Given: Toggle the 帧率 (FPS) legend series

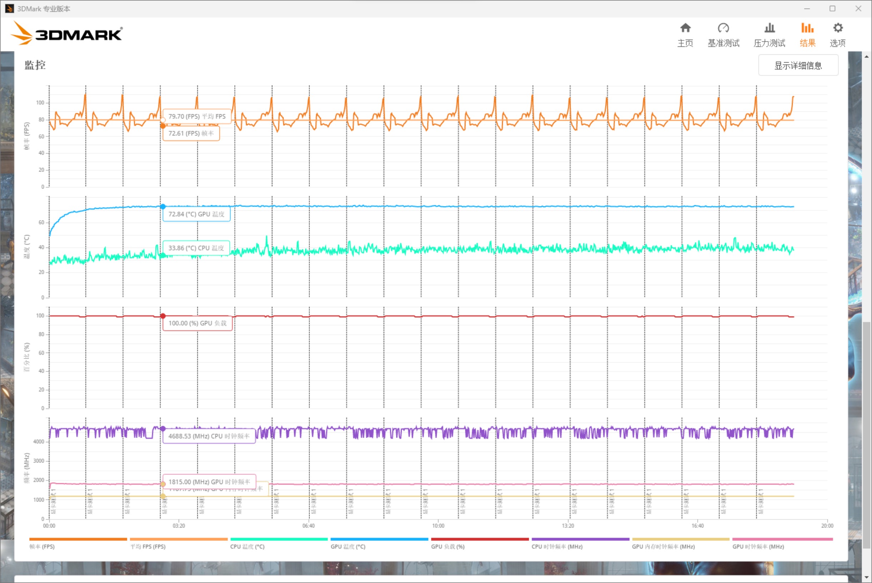Looking at the screenshot, I should tap(42, 547).
